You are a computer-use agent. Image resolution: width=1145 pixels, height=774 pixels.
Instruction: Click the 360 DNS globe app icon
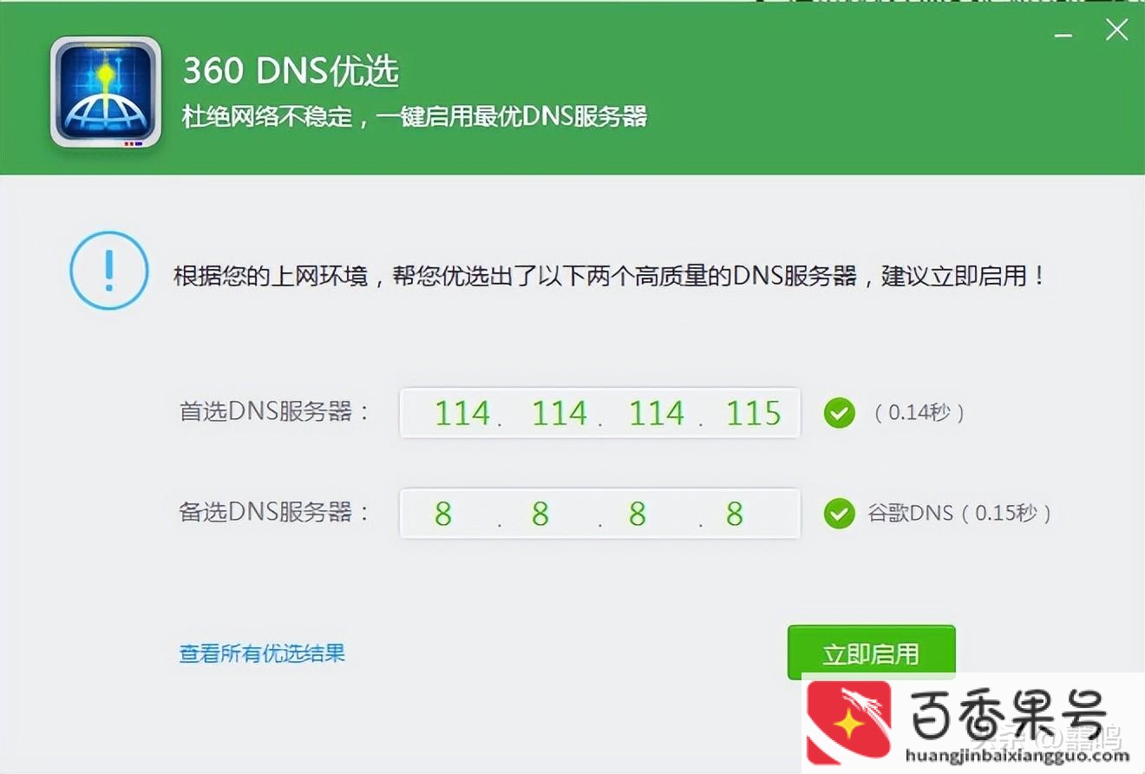106,91
